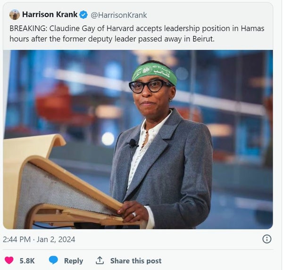Open the circled info icon
The width and height of the screenshot is (283, 270).
(266, 239)
